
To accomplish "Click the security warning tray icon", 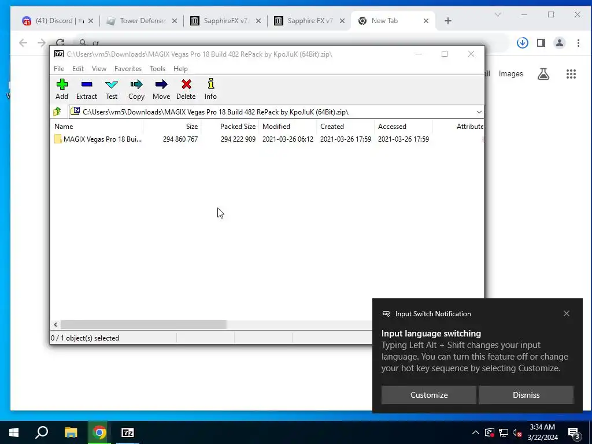I will pos(489,432).
